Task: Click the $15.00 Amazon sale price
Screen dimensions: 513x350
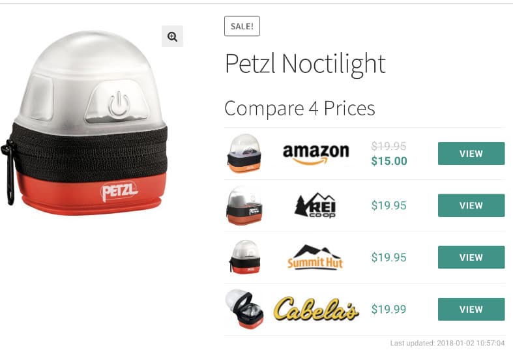Action: (389, 161)
